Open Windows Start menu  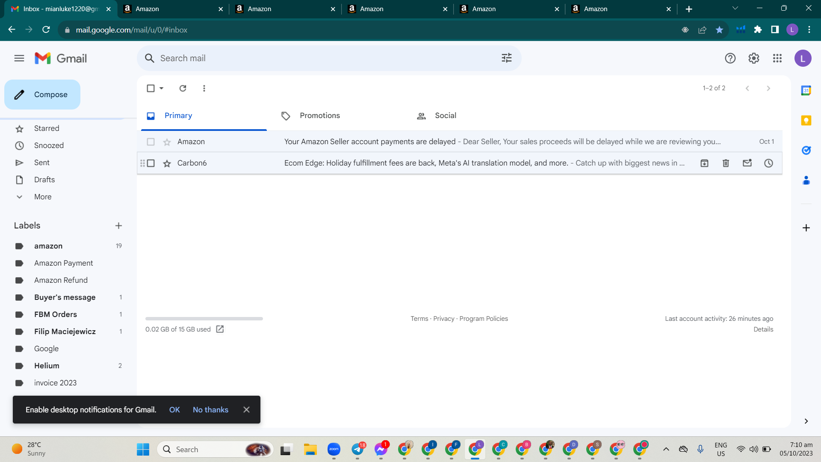(x=143, y=449)
